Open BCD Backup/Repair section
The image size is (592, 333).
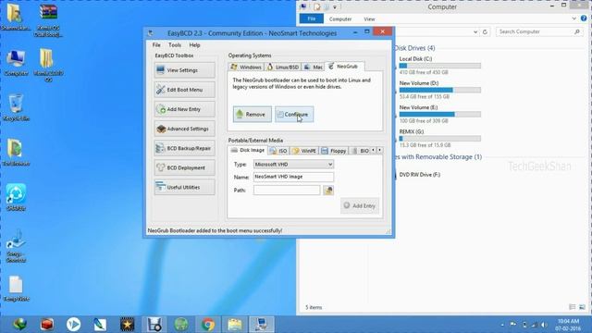coord(185,148)
